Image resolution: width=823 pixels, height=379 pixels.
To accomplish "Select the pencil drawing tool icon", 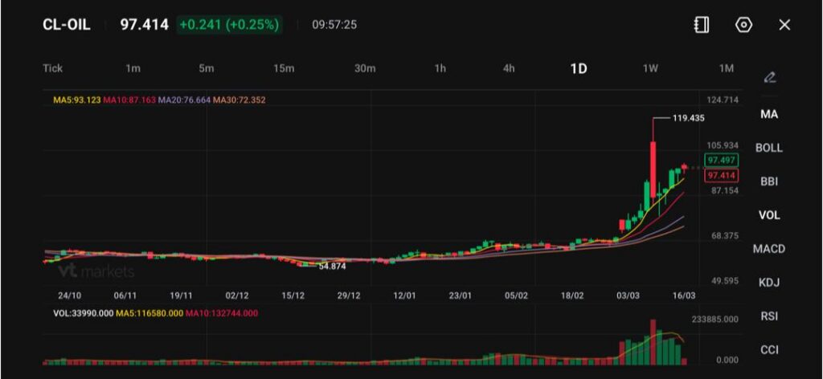I will (769, 77).
